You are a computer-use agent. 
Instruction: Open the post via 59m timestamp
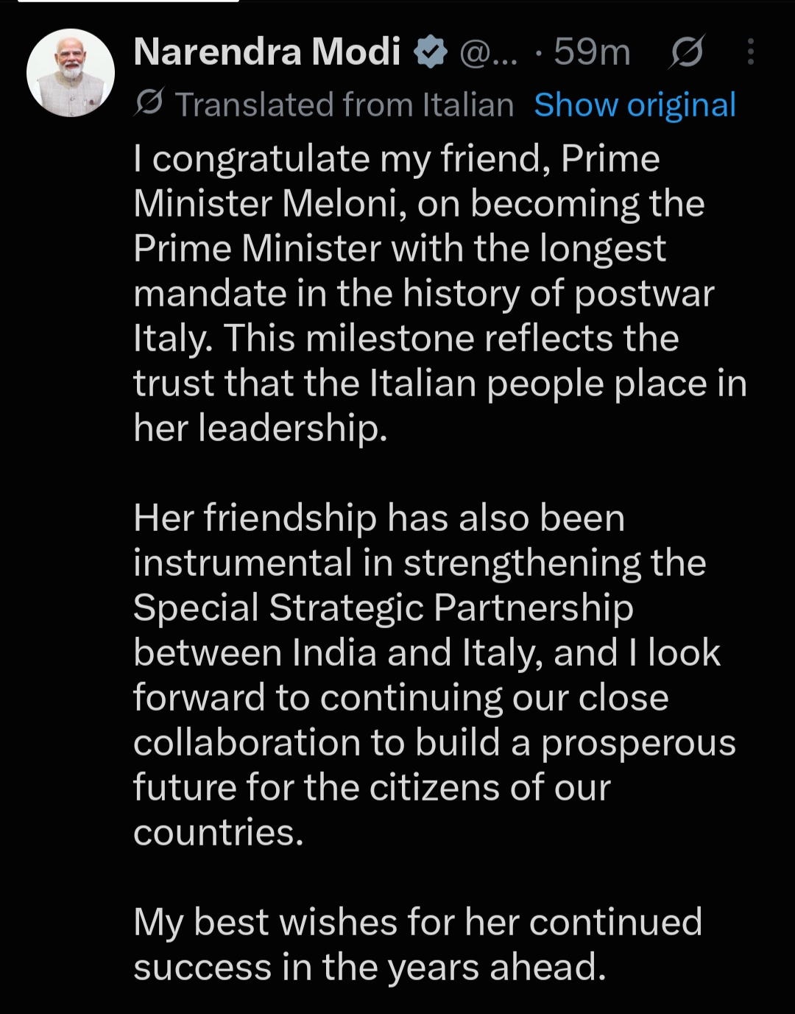(x=592, y=52)
